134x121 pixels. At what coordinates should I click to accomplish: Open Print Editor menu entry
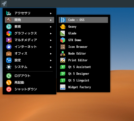pyautogui.click(x=83, y=60)
